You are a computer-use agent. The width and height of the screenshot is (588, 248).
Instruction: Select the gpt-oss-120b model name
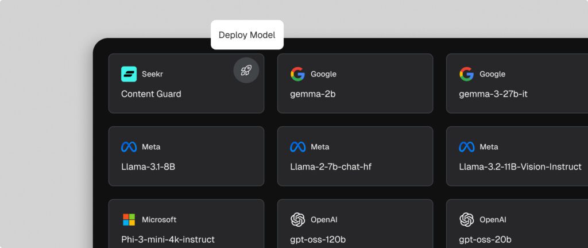tap(318, 239)
